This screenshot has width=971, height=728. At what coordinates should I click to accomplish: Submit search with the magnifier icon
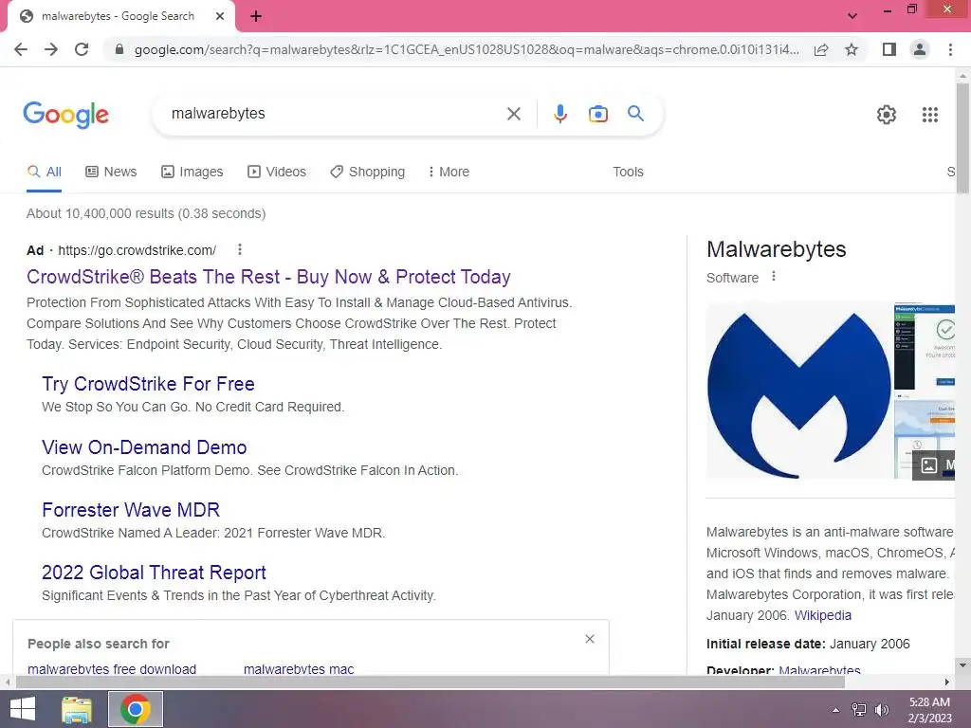pyautogui.click(x=635, y=114)
